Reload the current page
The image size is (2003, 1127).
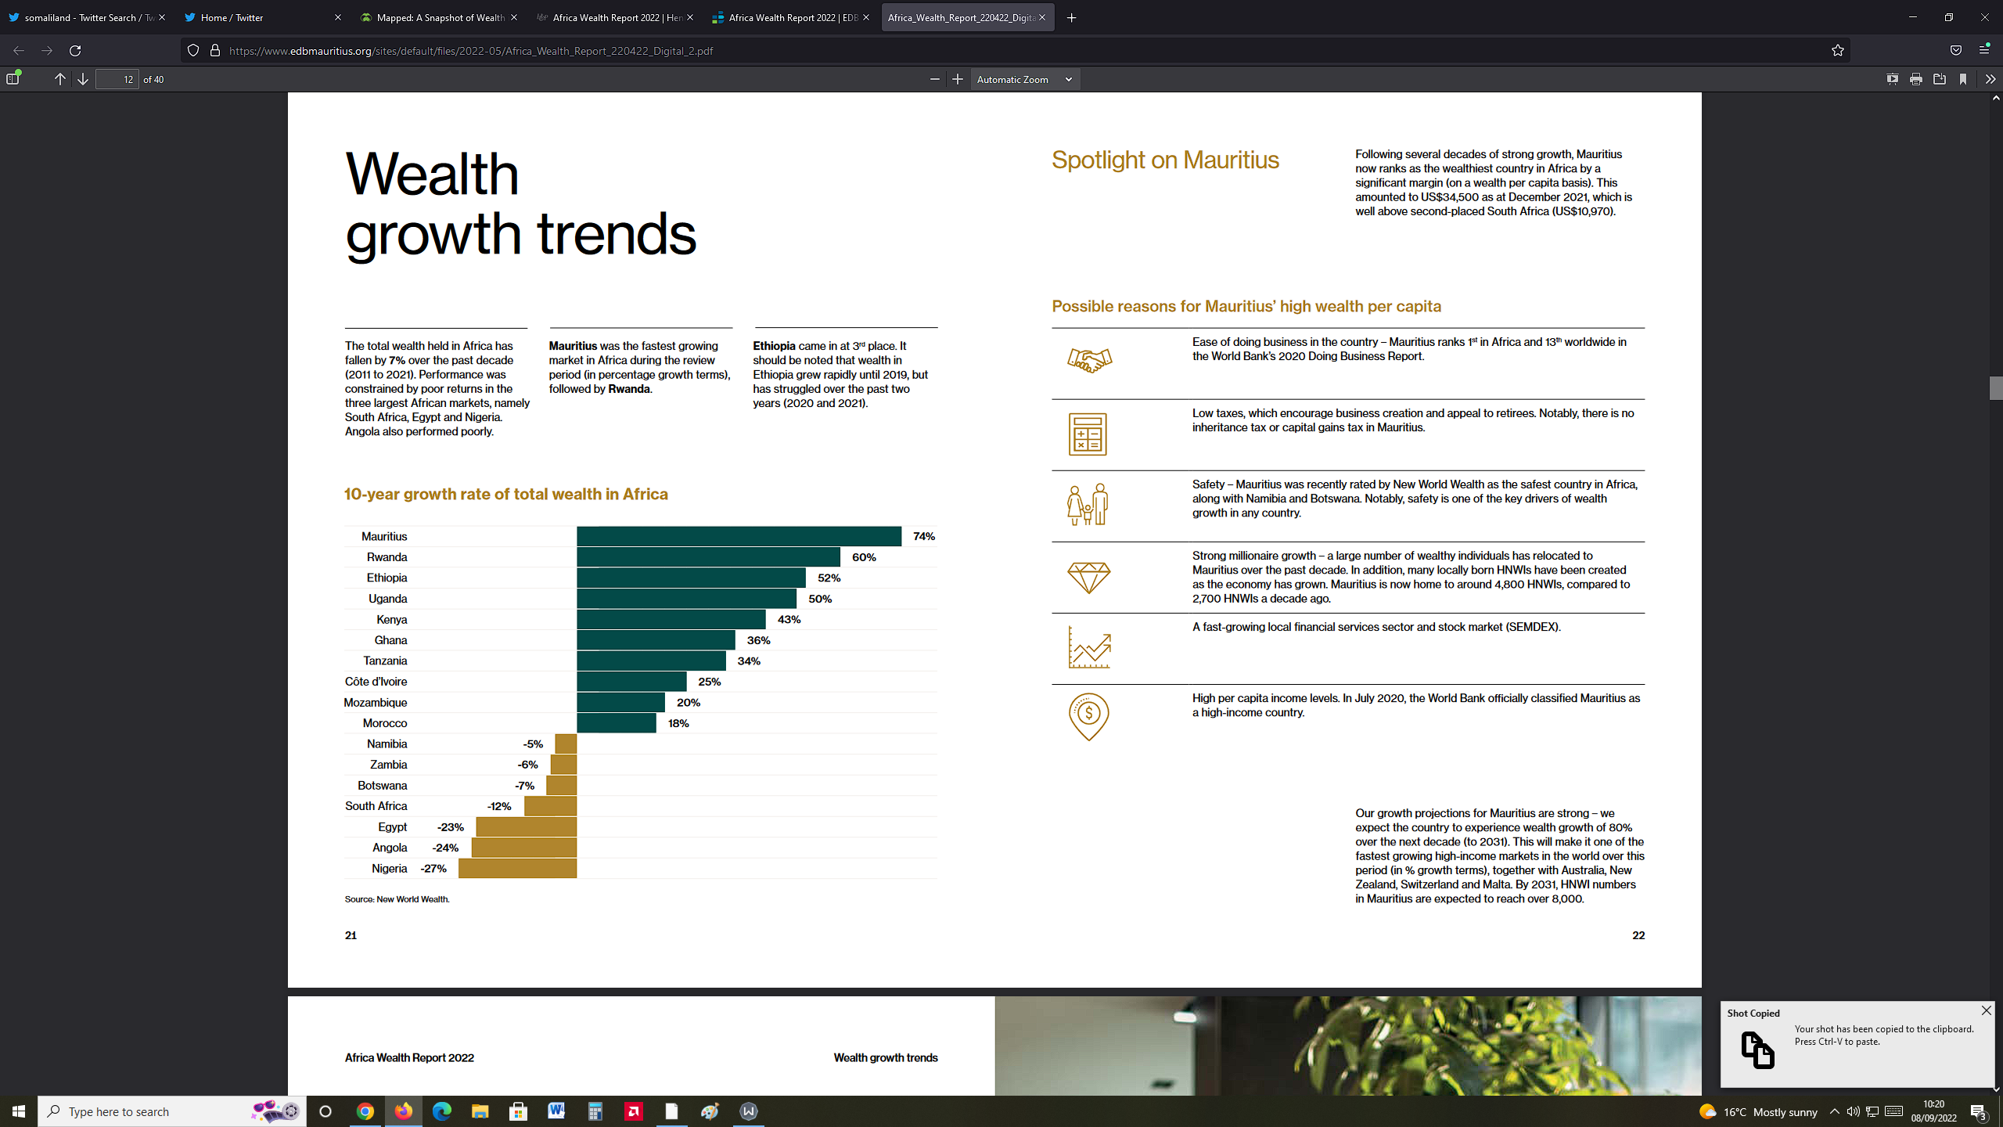pos(75,50)
